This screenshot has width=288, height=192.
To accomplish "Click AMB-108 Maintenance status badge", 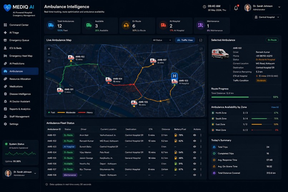I will pyautogui.click(x=70, y=175).
